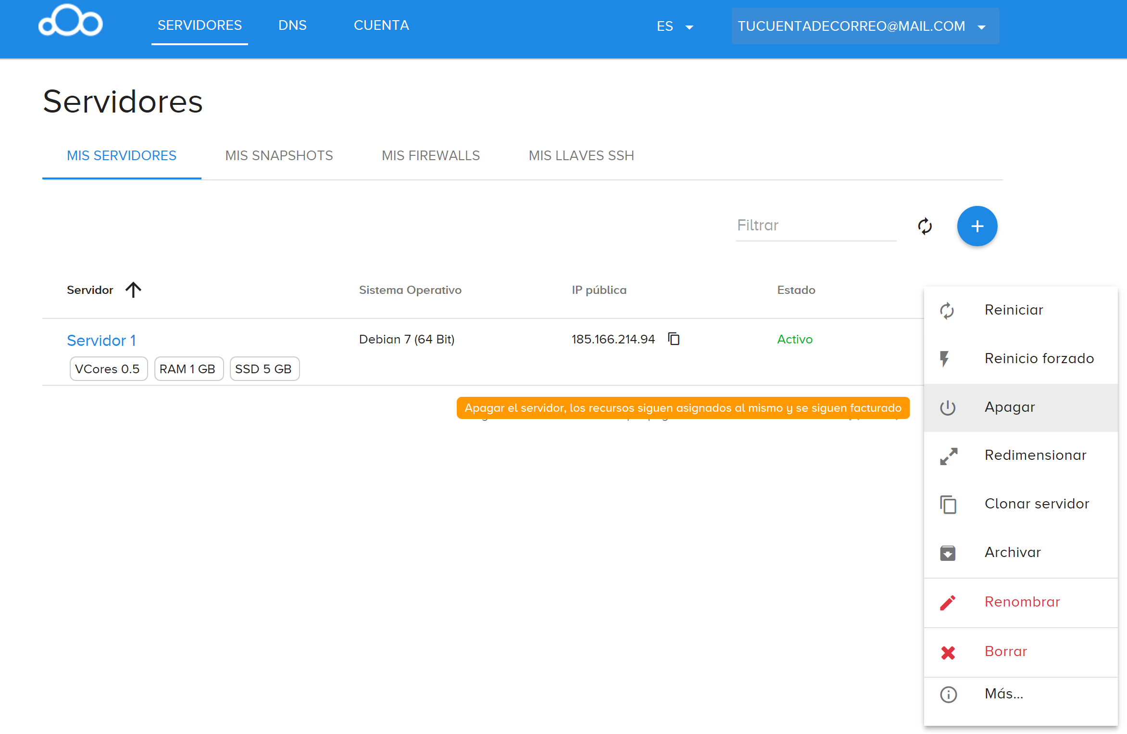Open the Mis Firewalls tab

(x=431, y=156)
